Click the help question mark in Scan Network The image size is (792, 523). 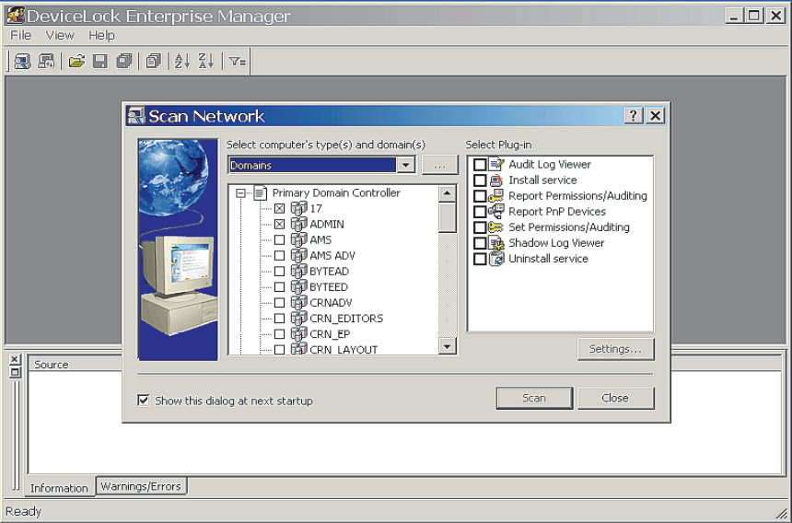tap(634, 115)
